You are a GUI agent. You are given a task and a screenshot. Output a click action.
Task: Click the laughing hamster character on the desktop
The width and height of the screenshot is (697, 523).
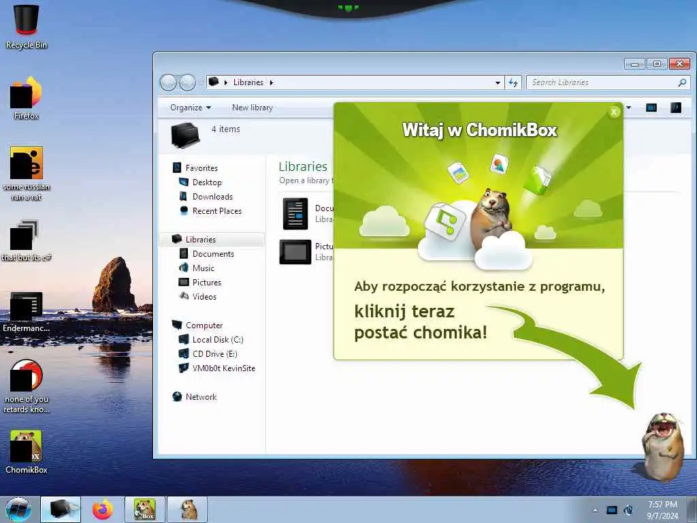(663, 447)
